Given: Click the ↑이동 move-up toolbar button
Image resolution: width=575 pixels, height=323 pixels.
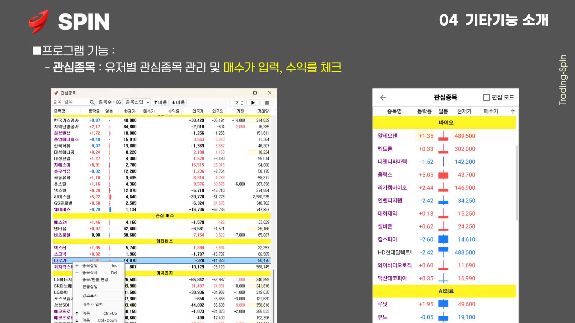Looking at the screenshot, I should click(160, 102).
